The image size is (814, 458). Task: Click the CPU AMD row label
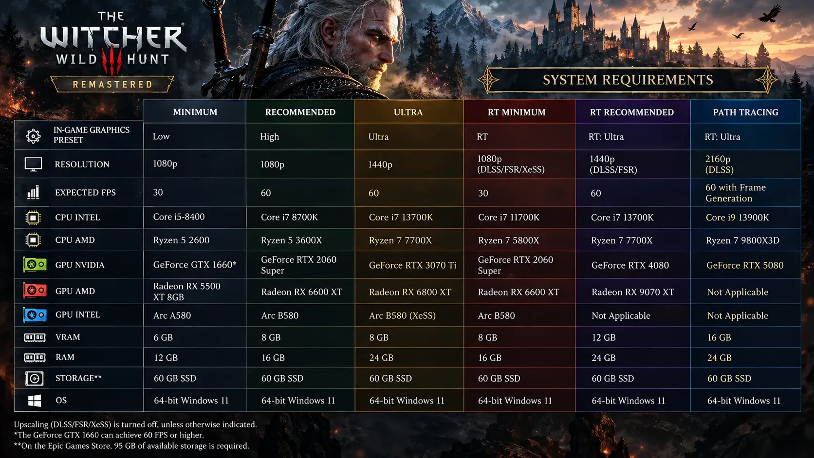tap(75, 240)
